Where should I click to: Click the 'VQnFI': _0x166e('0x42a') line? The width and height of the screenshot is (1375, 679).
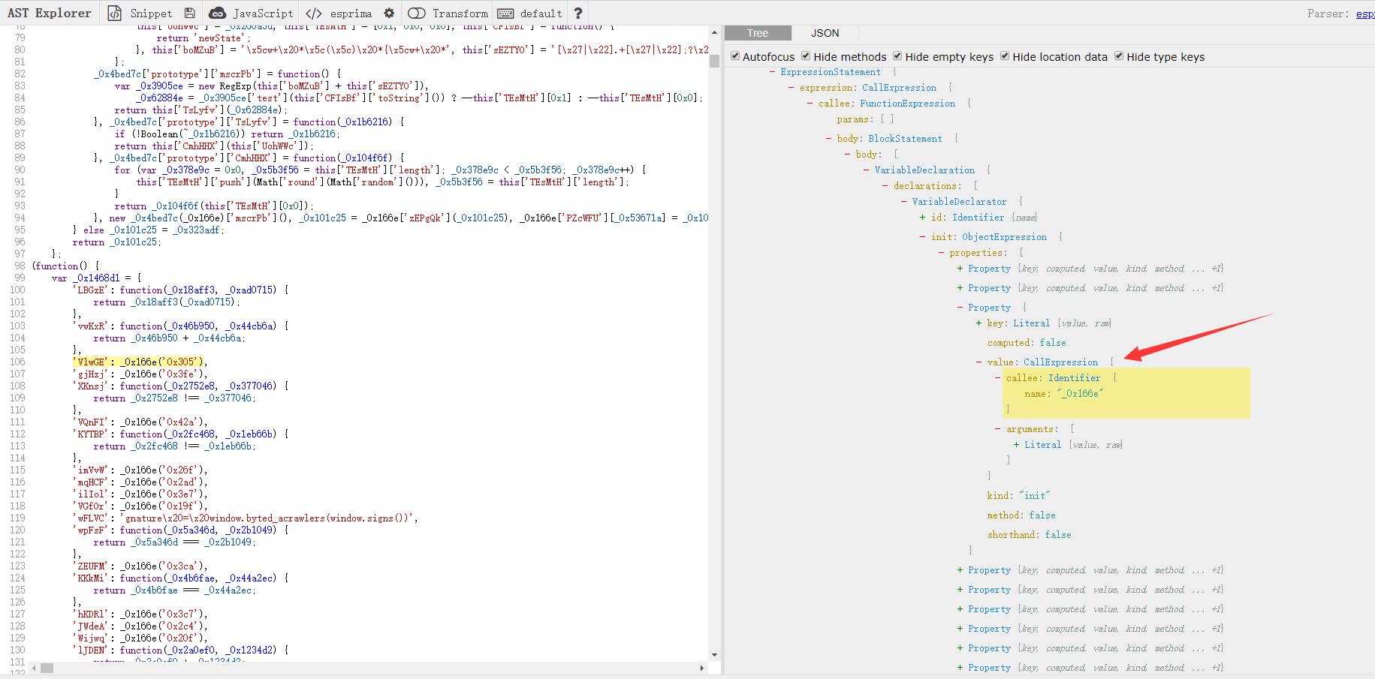click(x=140, y=422)
